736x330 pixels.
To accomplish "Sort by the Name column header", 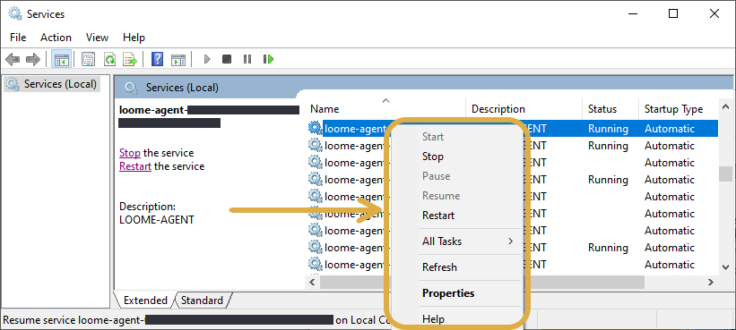I will [386, 109].
